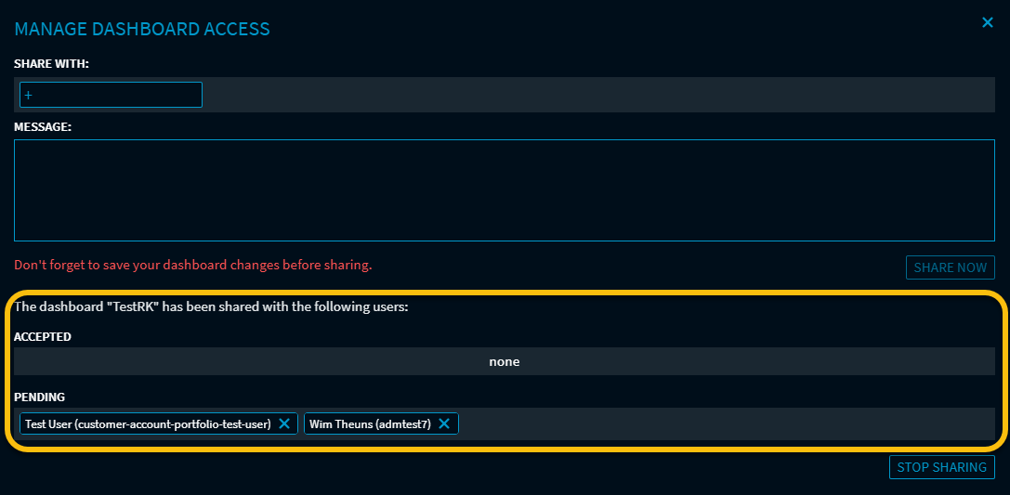Click the plus sign in Share With field
Viewport: 1010px width, 495px height.
tap(28, 95)
